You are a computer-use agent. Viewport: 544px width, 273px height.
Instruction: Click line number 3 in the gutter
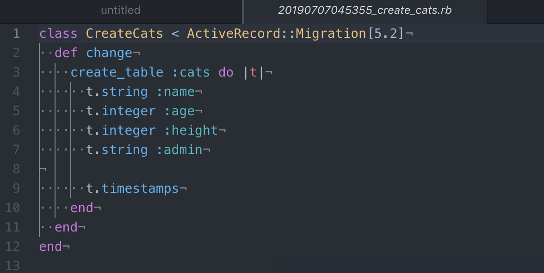pos(17,72)
